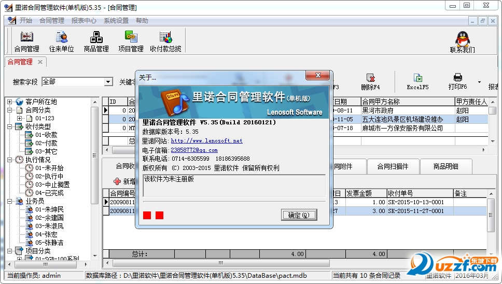Open the 合同管理 menu
Viewport: 502px width, 284px height.
(x=52, y=20)
